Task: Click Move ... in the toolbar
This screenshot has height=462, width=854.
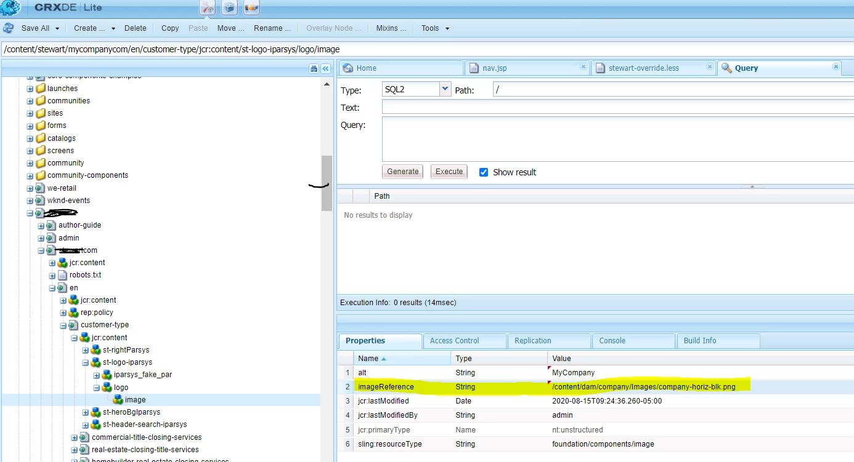Action: 230,28
